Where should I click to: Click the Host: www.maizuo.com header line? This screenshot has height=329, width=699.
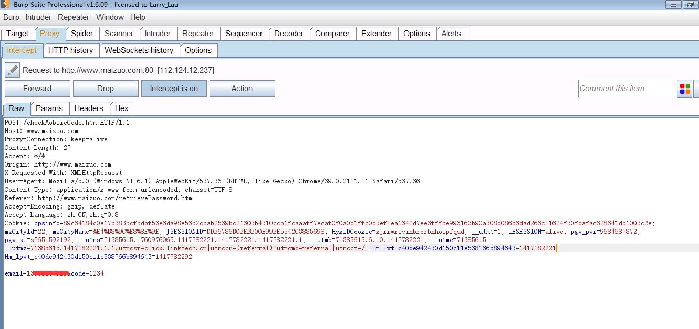[x=41, y=131]
